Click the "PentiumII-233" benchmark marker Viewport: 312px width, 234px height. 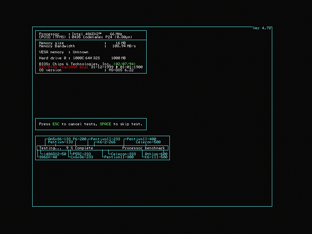(x=105, y=139)
